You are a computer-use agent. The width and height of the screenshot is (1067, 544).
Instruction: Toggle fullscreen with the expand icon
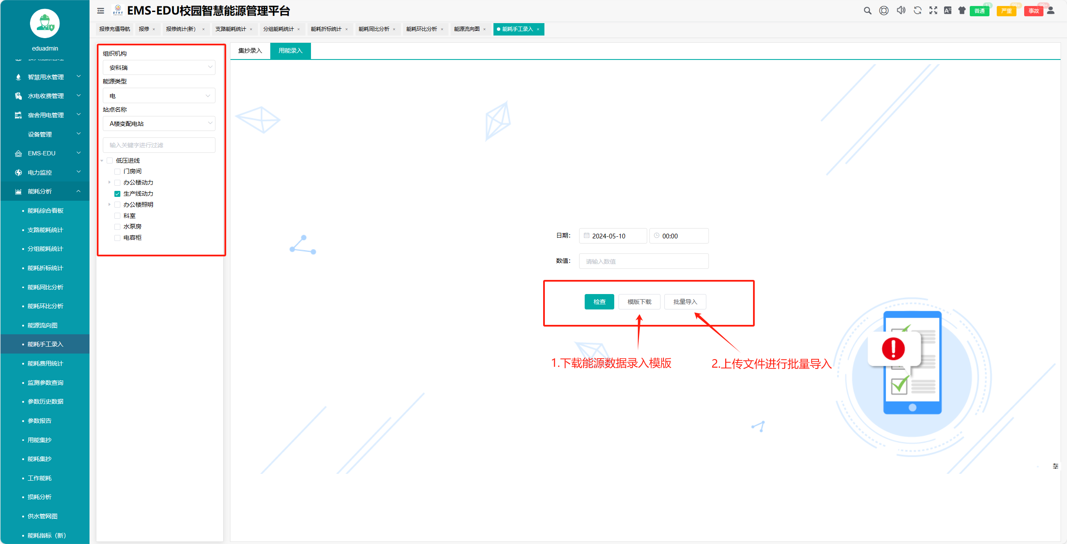933,11
